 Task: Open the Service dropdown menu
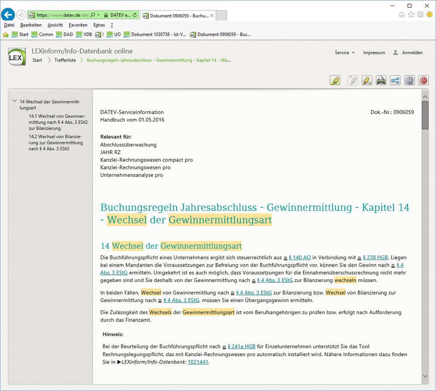coord(344,52)
